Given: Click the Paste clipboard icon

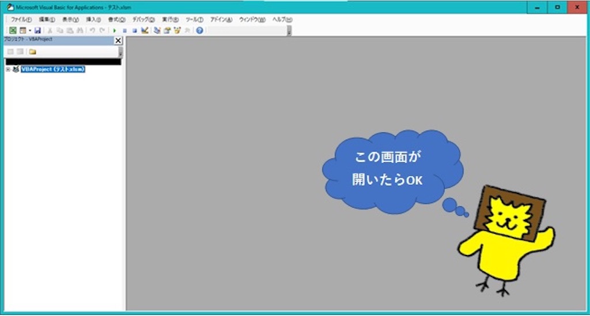Looking at the screenshot, I should click(x=70, y=31).
